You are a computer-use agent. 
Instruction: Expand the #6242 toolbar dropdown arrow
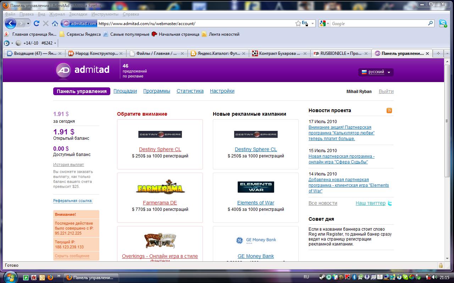55,43
